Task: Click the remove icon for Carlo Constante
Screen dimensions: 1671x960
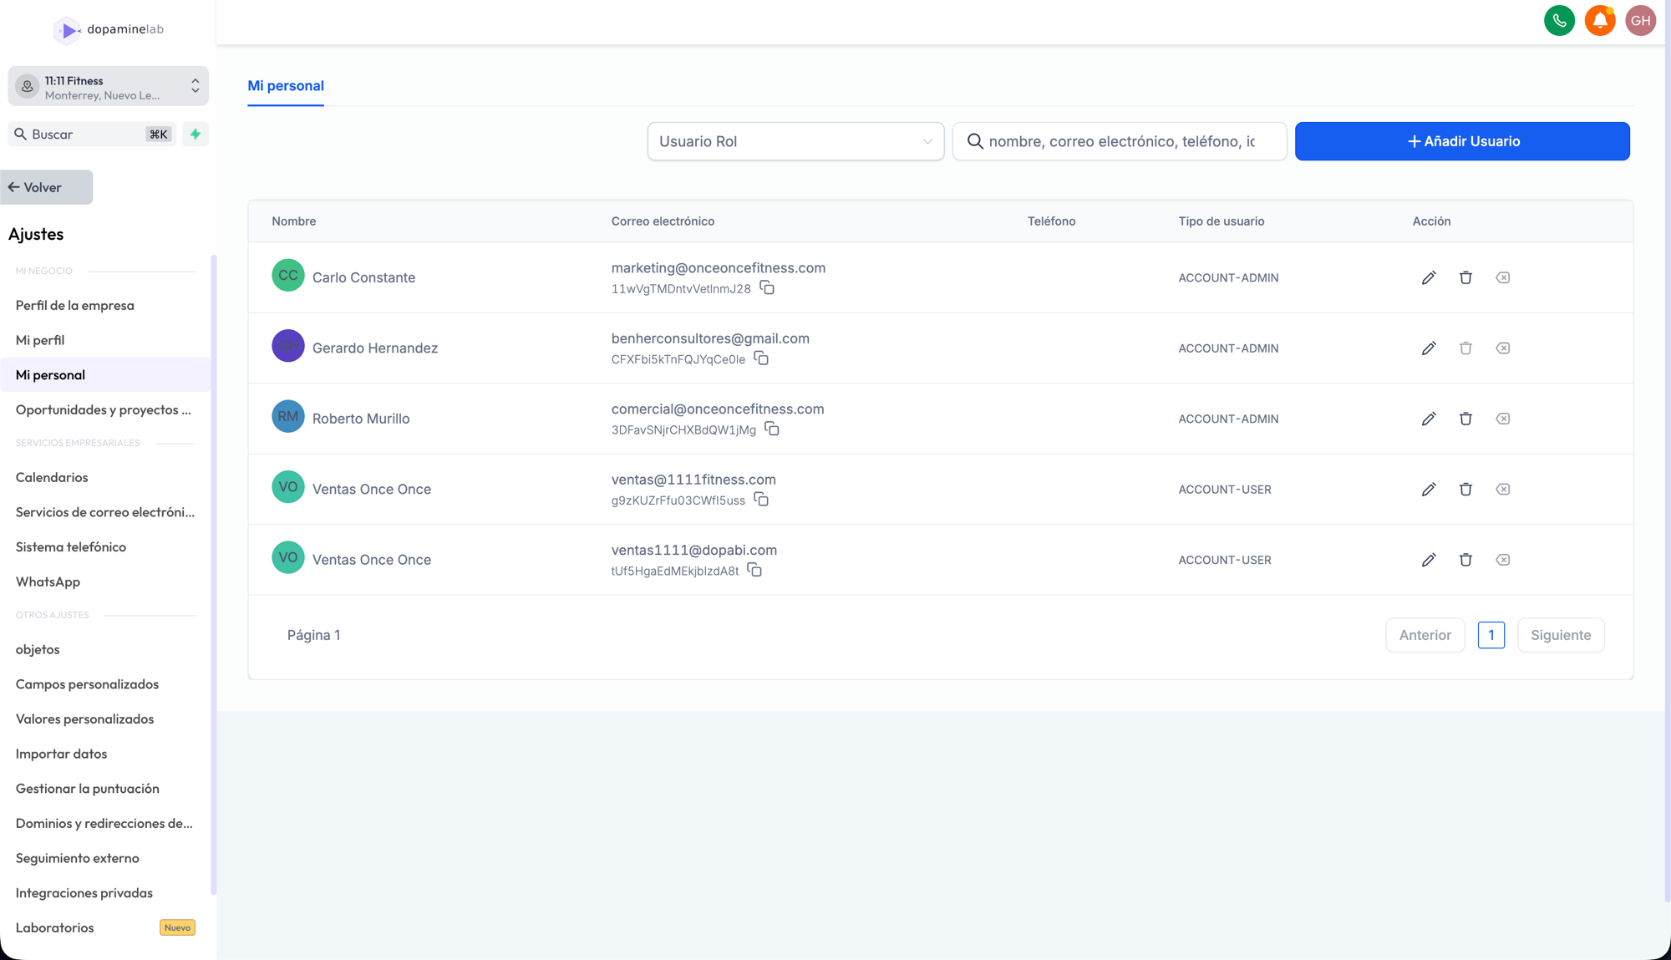Action: point(1502,277)
